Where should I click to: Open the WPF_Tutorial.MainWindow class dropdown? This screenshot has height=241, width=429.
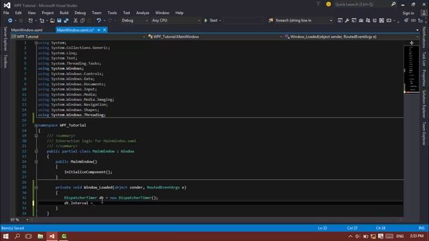(x=214, y=37)
